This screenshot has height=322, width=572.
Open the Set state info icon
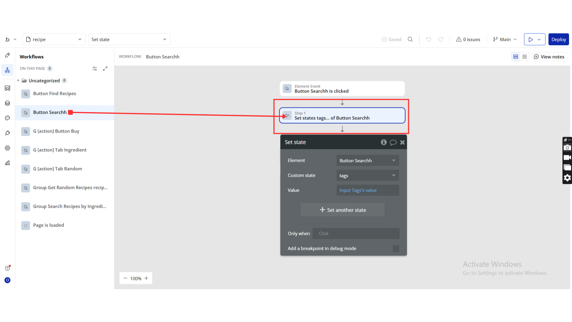coord(384,142)
